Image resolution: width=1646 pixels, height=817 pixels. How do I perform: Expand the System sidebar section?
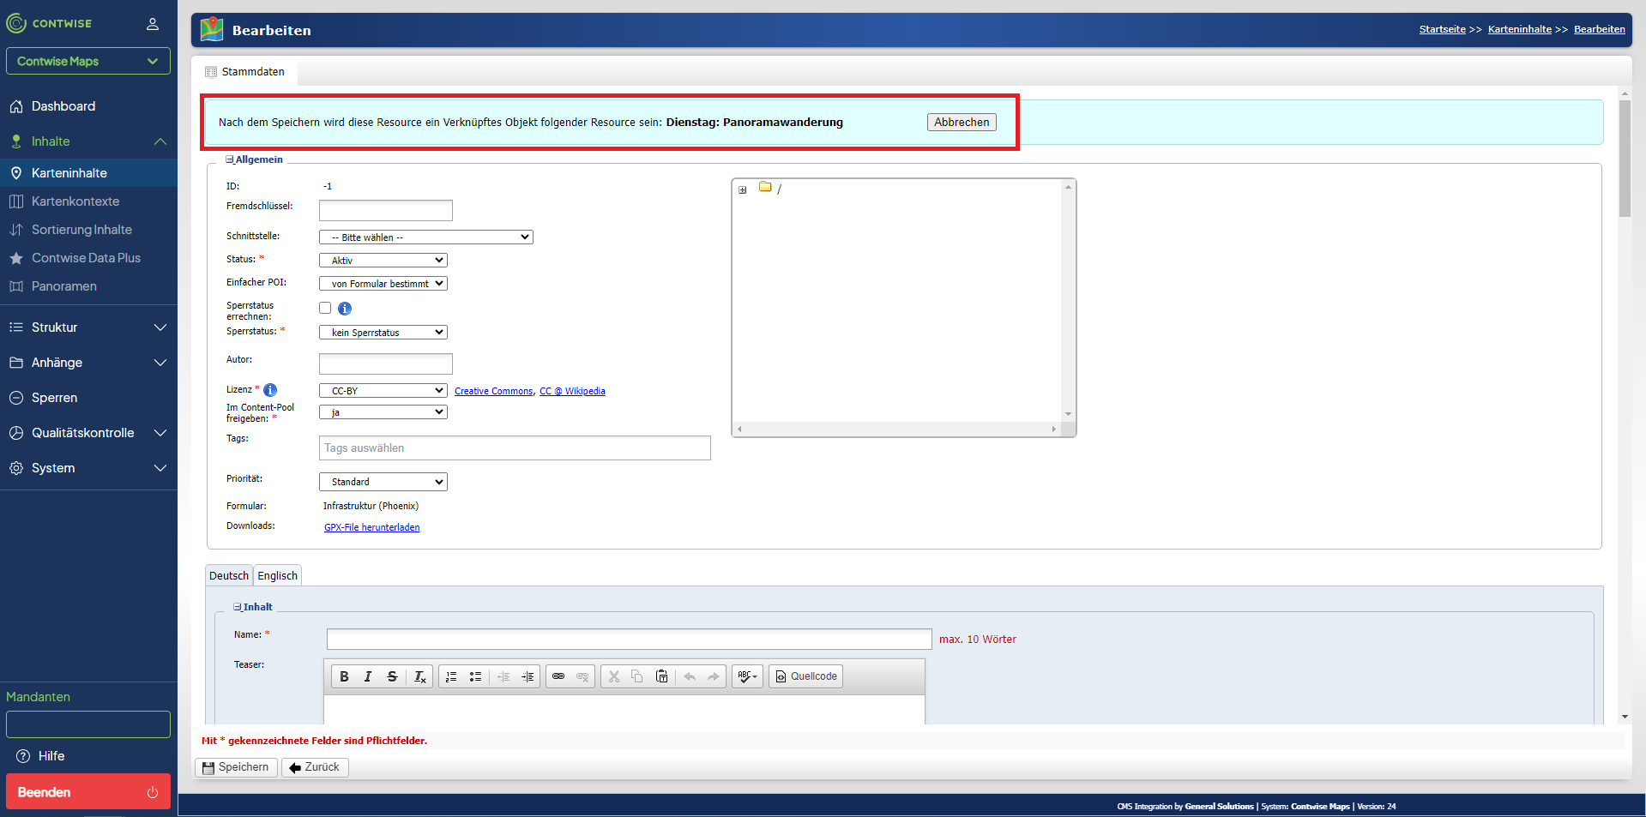pos(88,468)
